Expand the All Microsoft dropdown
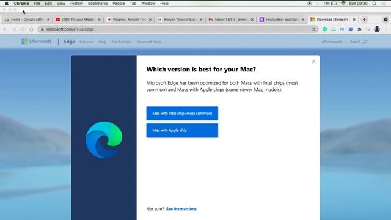This screenshot has width=391, height=220. pos(334,42)
